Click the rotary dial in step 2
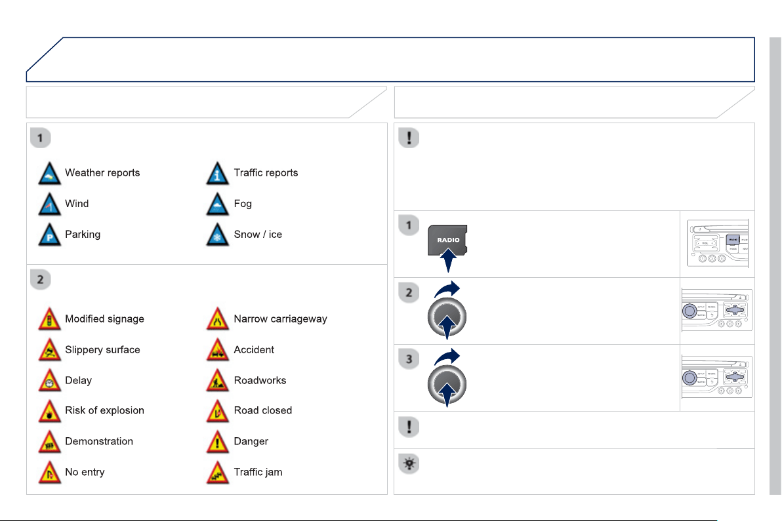 [x=447, y=317]
